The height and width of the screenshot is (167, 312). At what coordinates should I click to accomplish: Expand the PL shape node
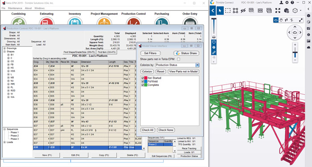point(8,87)
